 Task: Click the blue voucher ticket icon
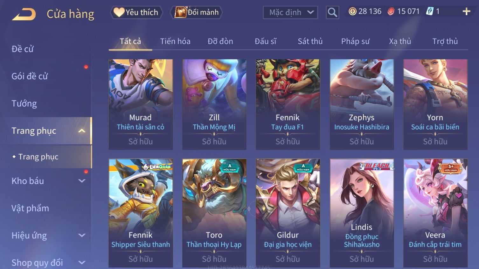[x=430, y=11]
